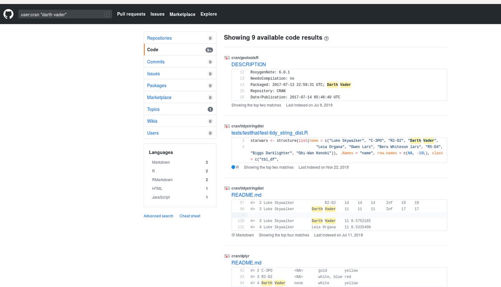Show Wikis search results
The width and height of the screenshot is (501, 287).
[180, 121]
